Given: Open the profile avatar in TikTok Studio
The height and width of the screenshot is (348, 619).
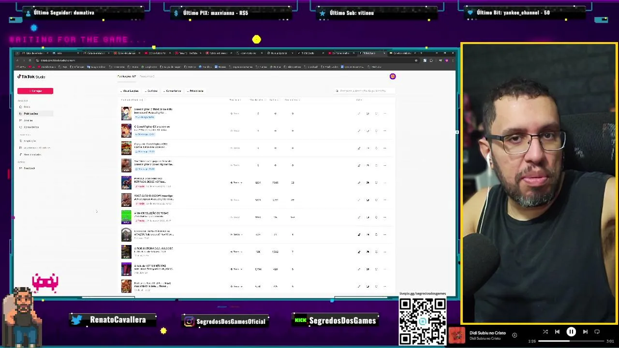Looking at the screenshot, I should (393, 76).
